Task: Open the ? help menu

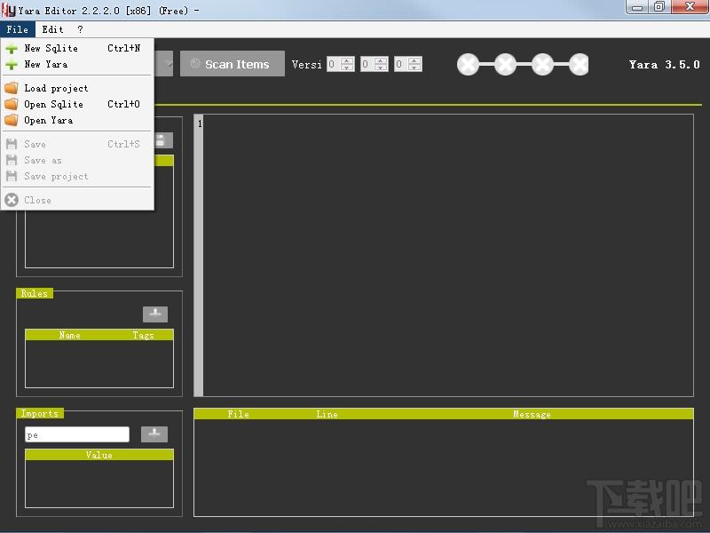Action: pyautogui.click(x=80, y=29)
